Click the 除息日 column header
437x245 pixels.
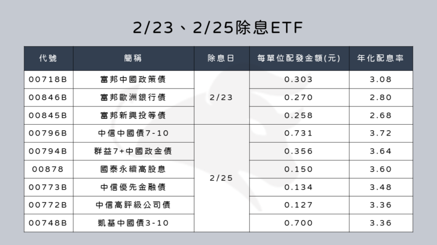click(222, 58)
